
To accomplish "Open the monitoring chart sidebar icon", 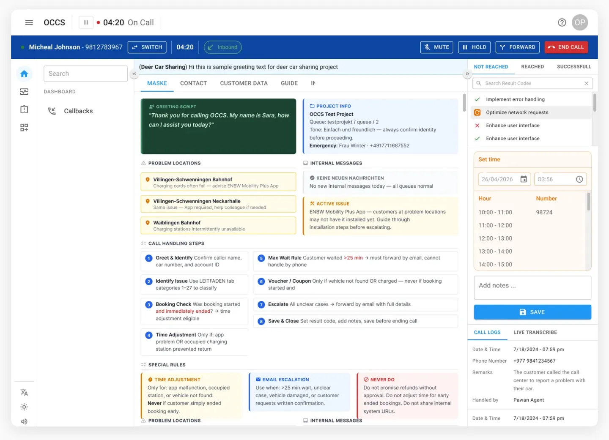I will coord(24,92).
